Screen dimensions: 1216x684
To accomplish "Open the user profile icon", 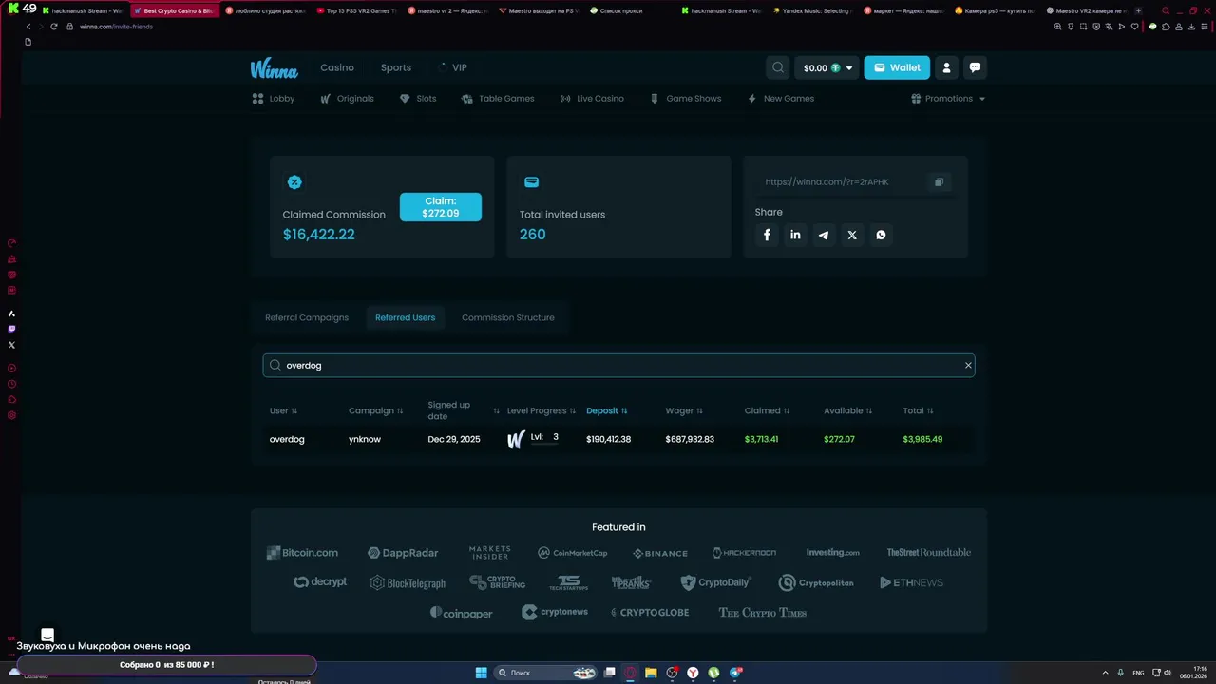I will click(x=946, y=67).
